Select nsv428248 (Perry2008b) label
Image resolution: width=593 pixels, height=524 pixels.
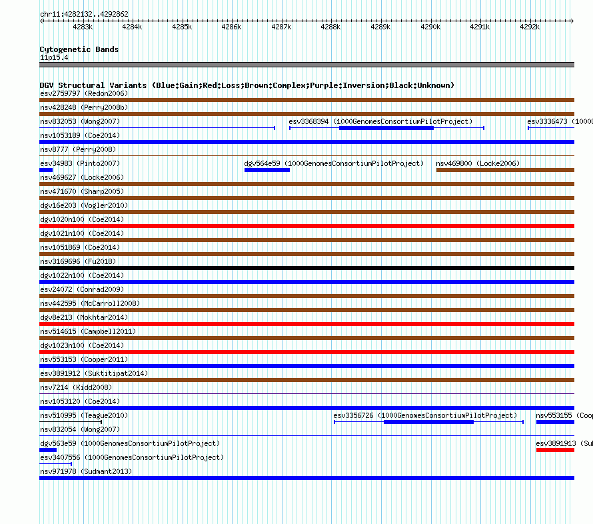pyautogui.click(x=84, y=107)
